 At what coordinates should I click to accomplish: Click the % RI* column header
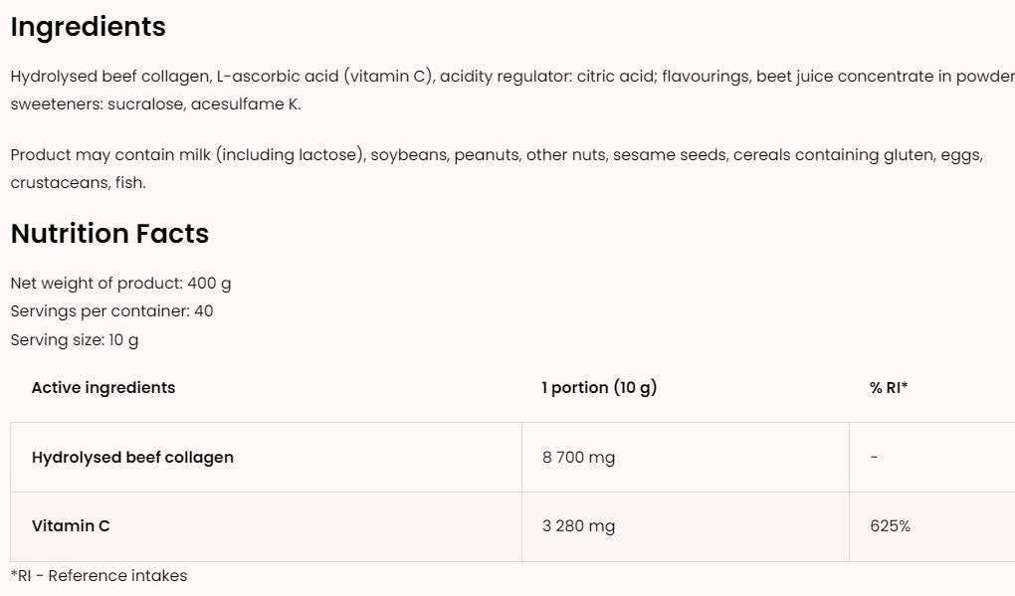tap(889, 388)
